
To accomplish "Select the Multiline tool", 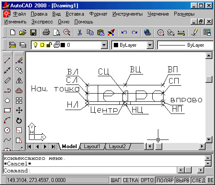I will click(7, 80).
